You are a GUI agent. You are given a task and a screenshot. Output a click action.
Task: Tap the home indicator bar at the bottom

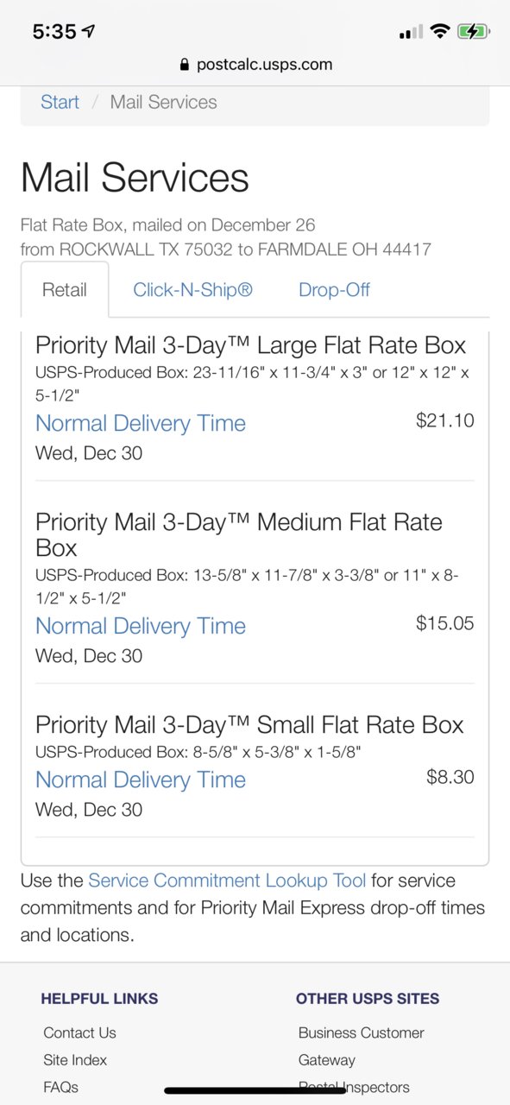pyautogui.click(x=255, y=1091)
